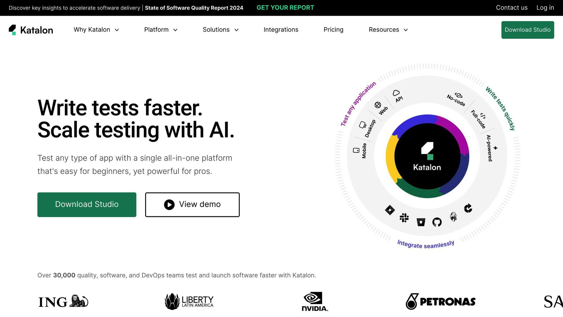Screen dimensions: 563x317
Task: Click the Jenkins butler icon
Action: 453,217
